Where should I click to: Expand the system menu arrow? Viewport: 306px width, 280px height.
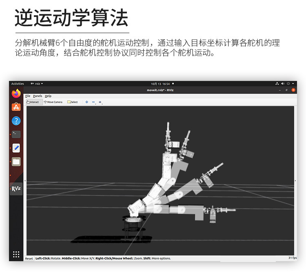click(x=293, y=84)
